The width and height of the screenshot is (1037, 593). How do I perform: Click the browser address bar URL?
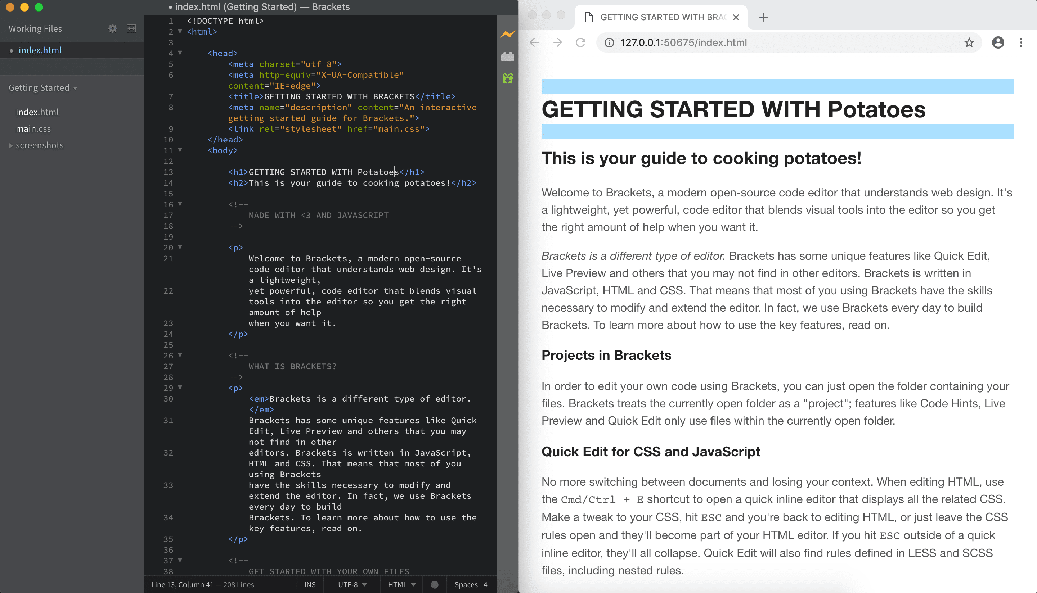click(x=683, y=42)
